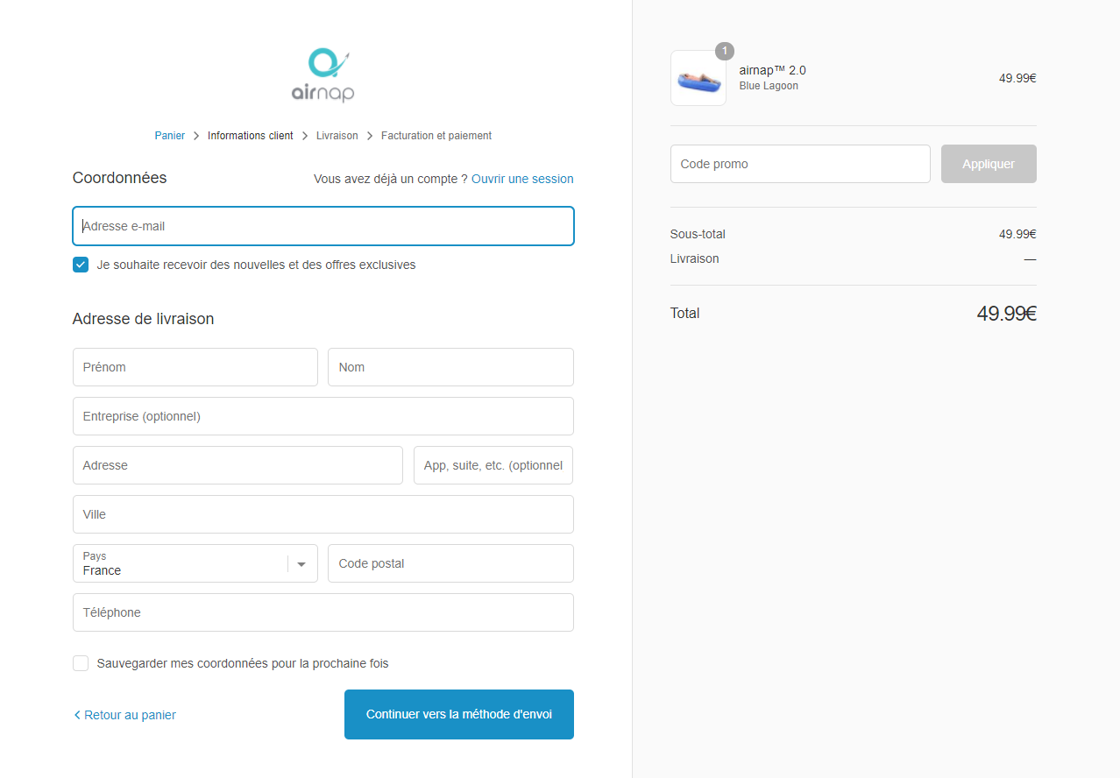Focus the Adresse e-mail field
Image resolution: width=1120 pixels, height=778 pixels.
tap(323, 226)
